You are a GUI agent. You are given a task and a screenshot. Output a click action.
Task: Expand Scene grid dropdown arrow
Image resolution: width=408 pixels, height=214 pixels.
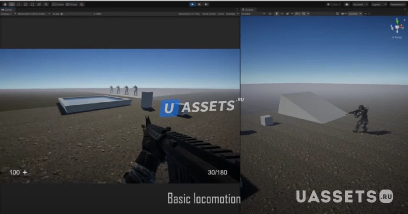(308, 14)
